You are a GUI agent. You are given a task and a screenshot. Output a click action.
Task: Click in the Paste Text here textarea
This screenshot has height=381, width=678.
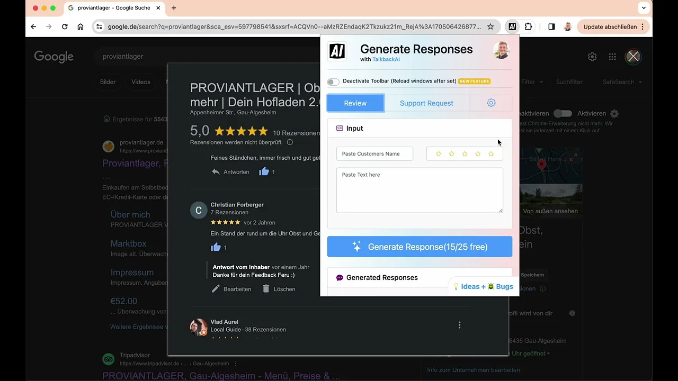[420, 190]
